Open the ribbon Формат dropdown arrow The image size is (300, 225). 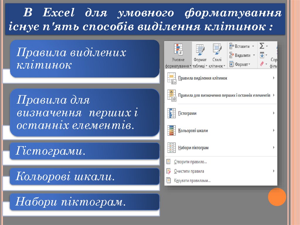point(249,64)
